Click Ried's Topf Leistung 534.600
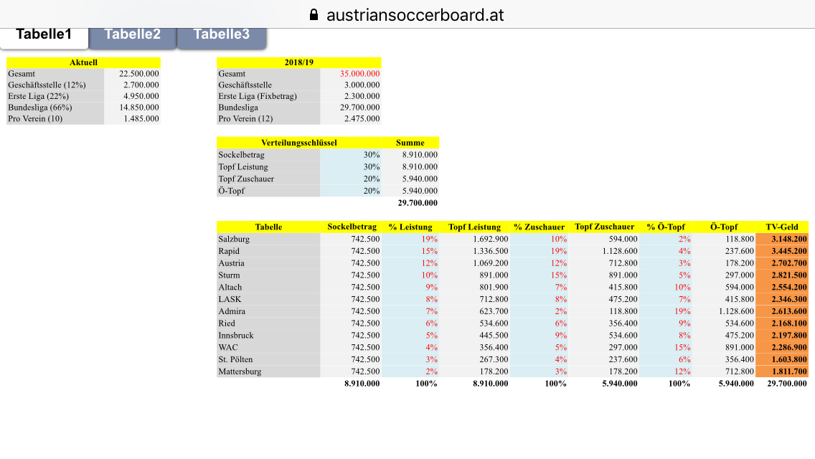Viewport: 815px width, 459px height. pos(494,323)
